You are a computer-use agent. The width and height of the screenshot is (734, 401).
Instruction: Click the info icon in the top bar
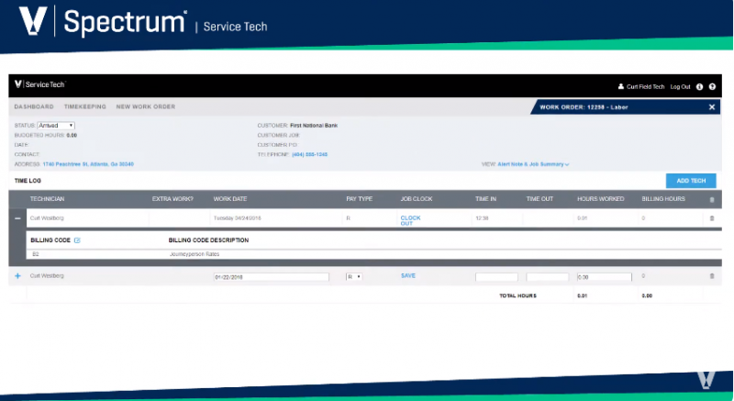point(700,86)
